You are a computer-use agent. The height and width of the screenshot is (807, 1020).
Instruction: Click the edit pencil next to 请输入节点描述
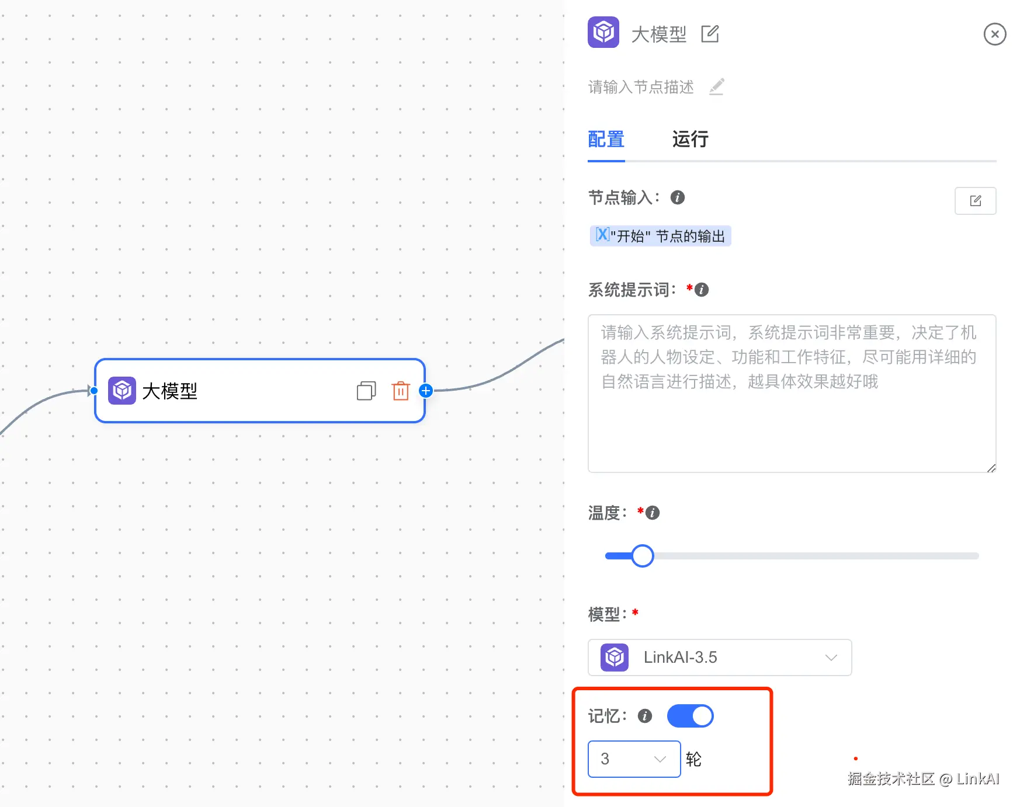pos(717,87)
